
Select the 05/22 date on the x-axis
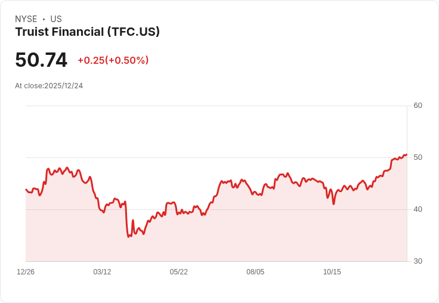pos(178,272)
